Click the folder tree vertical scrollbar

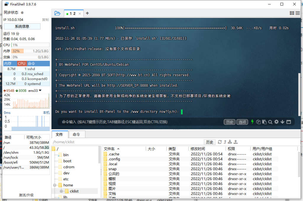99,155
